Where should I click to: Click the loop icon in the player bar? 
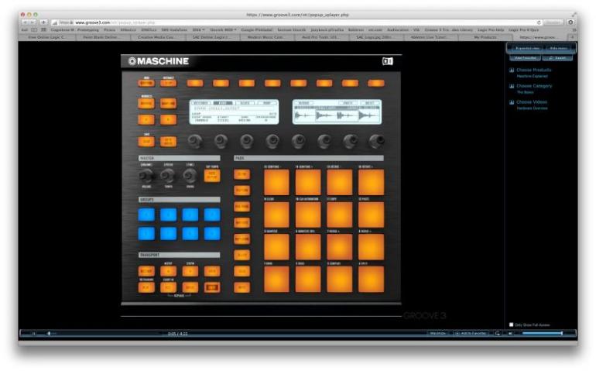coord(498,333)
